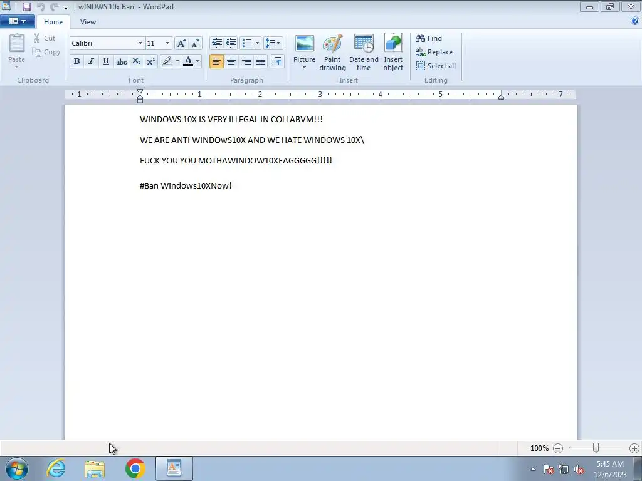642x481 pixels.
Task: Click the Find button
Action: click(429, 38)
